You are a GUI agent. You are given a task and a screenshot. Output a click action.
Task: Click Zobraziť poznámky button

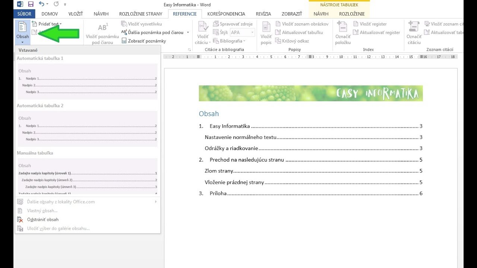tap(143, 41)
